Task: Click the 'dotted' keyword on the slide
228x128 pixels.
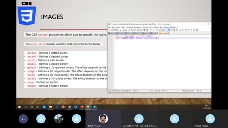Action: click(x=32, y=53)
